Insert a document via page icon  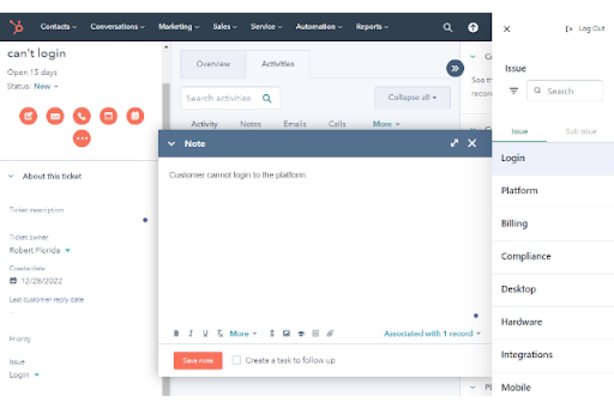click(316, 333)
